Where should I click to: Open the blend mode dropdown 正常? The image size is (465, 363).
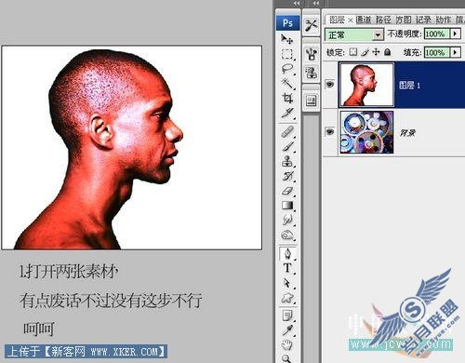coord(354,34)
